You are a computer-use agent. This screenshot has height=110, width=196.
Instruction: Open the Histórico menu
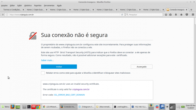(28, 5)
